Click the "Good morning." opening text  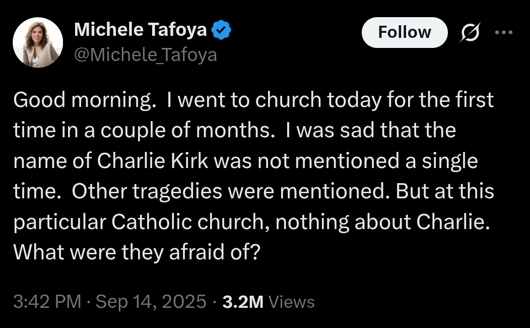coord(83,100)
